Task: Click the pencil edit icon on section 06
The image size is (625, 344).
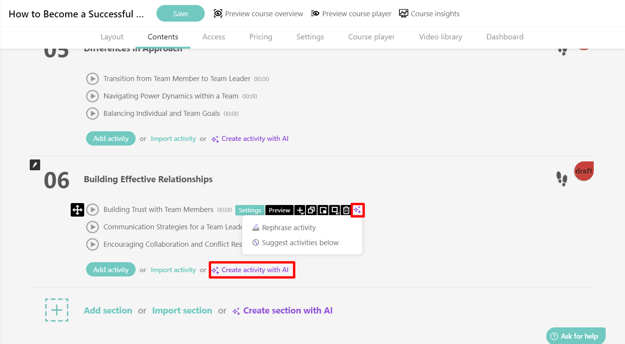Action: tap(35, 165)
